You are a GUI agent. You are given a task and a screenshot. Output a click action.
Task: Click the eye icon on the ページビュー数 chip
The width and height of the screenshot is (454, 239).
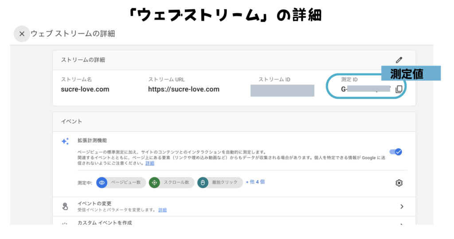click(x=102, y=182)
